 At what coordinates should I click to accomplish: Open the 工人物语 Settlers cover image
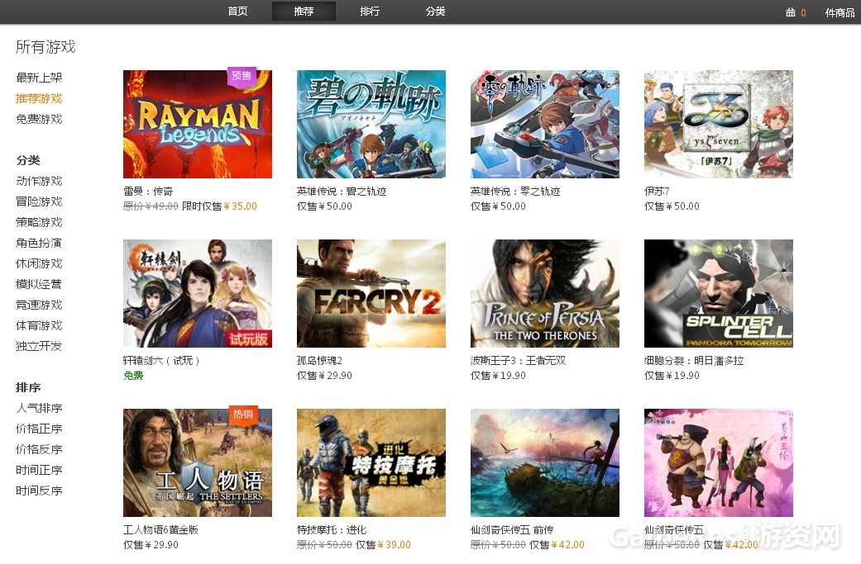198,462
